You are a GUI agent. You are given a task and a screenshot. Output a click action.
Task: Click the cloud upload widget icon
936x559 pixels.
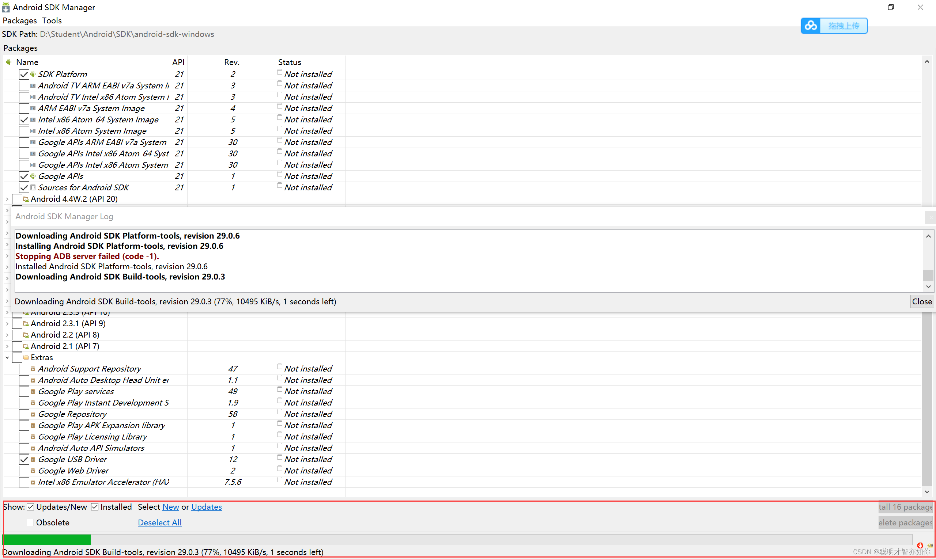pyautogui.click(x=811, y=26)
